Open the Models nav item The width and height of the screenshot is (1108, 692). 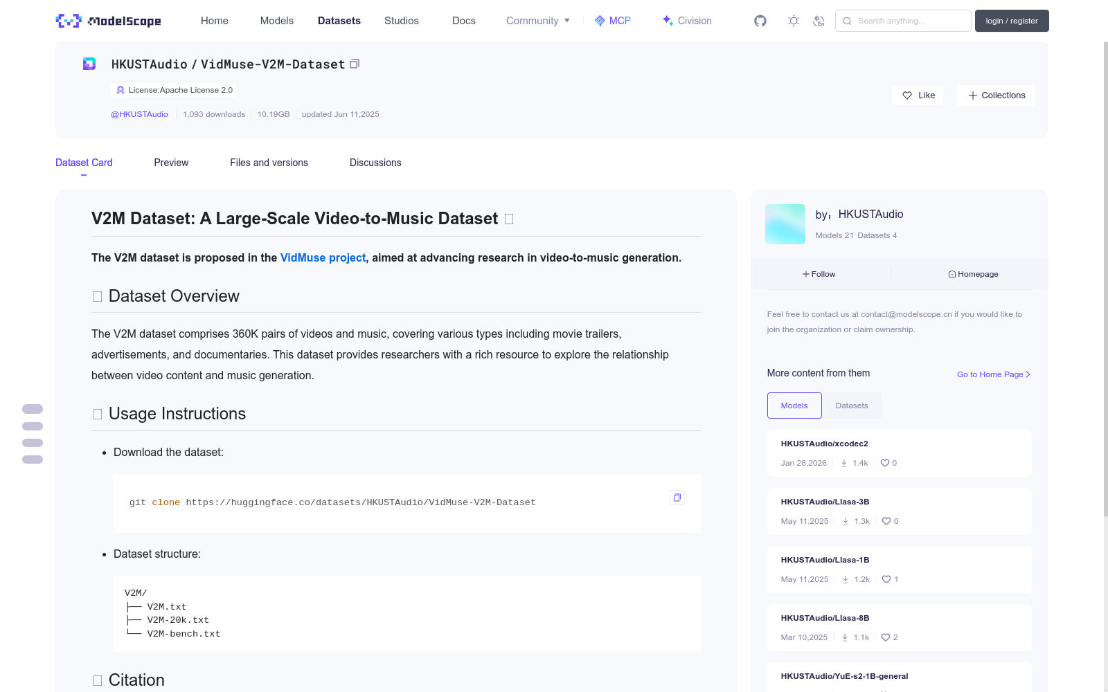[x=277, y=21]
